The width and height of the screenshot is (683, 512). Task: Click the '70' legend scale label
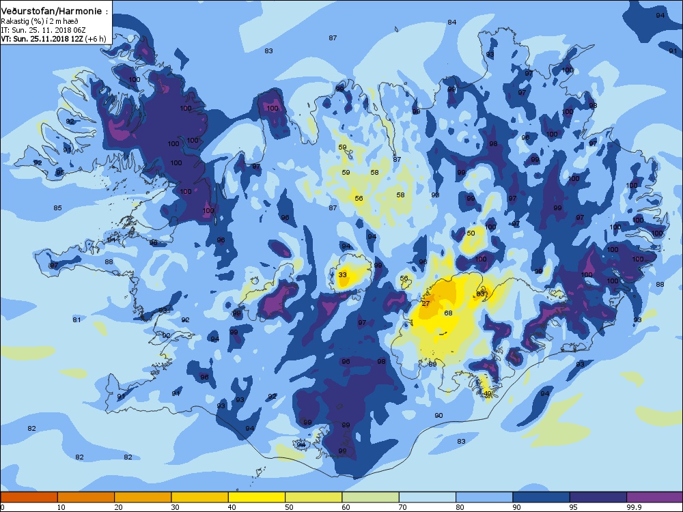coord(403,507)
